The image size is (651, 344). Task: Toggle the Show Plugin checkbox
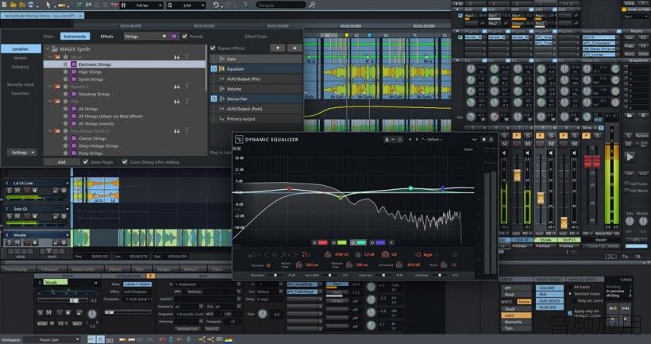[85, 162]
